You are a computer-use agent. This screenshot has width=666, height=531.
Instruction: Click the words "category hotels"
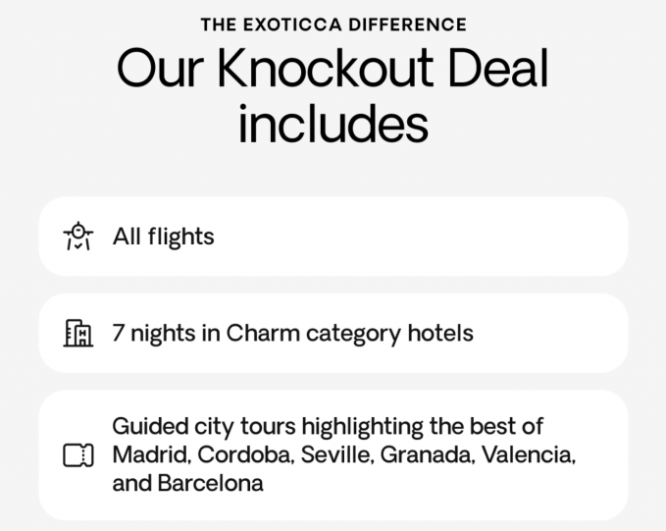[389, 334]
